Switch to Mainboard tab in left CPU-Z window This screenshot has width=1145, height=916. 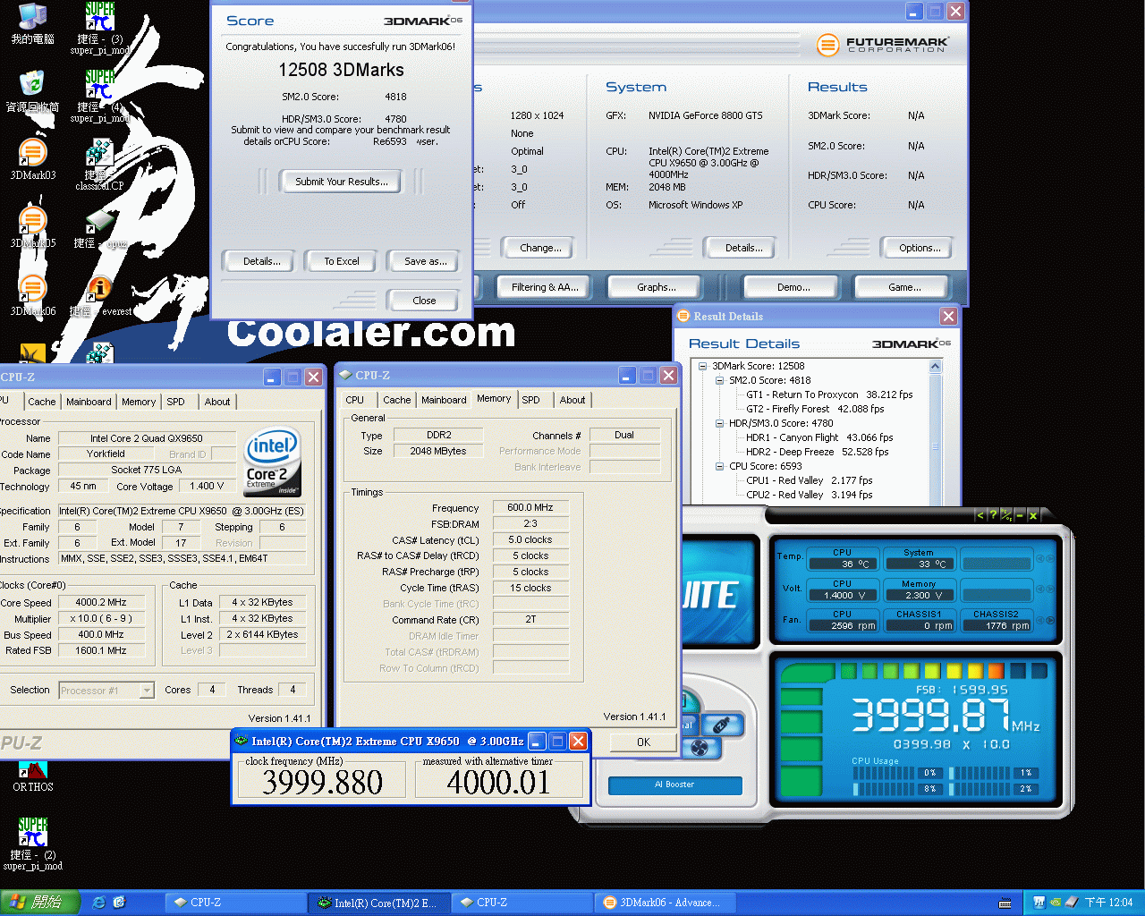tap(89, 402)
